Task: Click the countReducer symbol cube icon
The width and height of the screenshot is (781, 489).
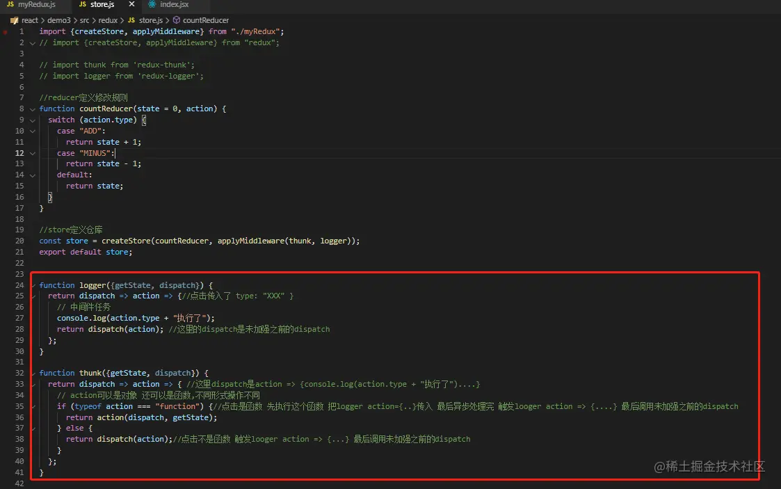Action: click(177, 20)
